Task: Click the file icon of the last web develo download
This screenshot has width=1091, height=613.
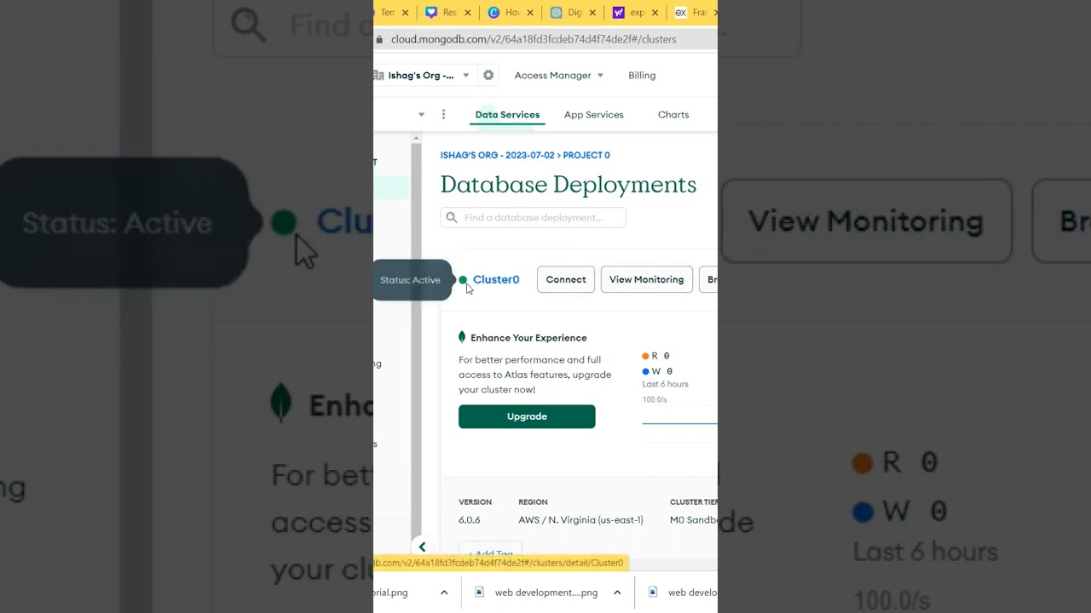Action: pos(653,593)
